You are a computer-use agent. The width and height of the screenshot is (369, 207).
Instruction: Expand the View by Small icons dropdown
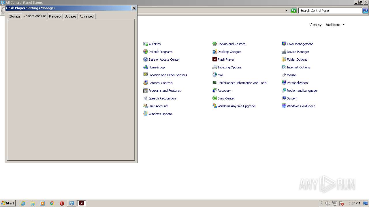[335, 25]
